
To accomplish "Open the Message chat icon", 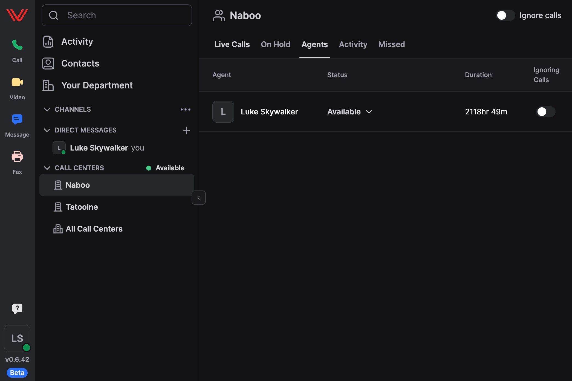I will (x=17, y=120).
